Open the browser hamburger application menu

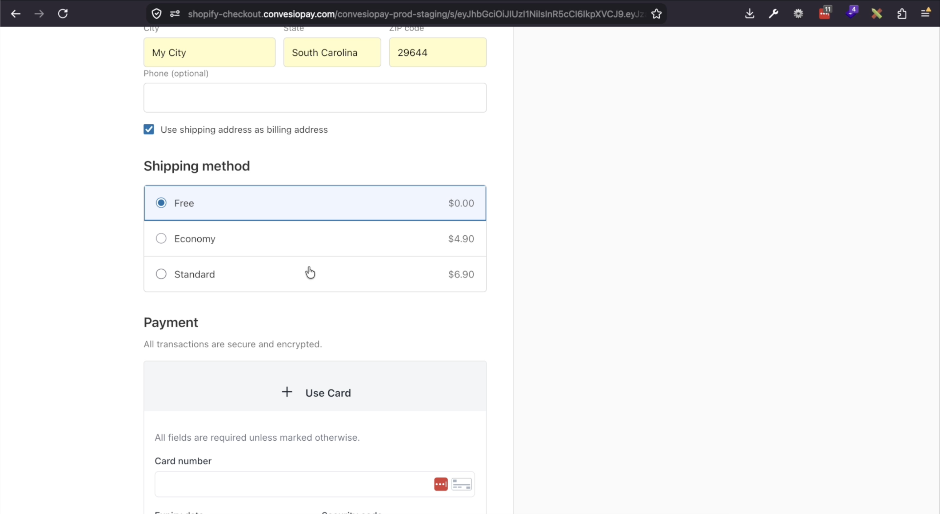(926, 13)
